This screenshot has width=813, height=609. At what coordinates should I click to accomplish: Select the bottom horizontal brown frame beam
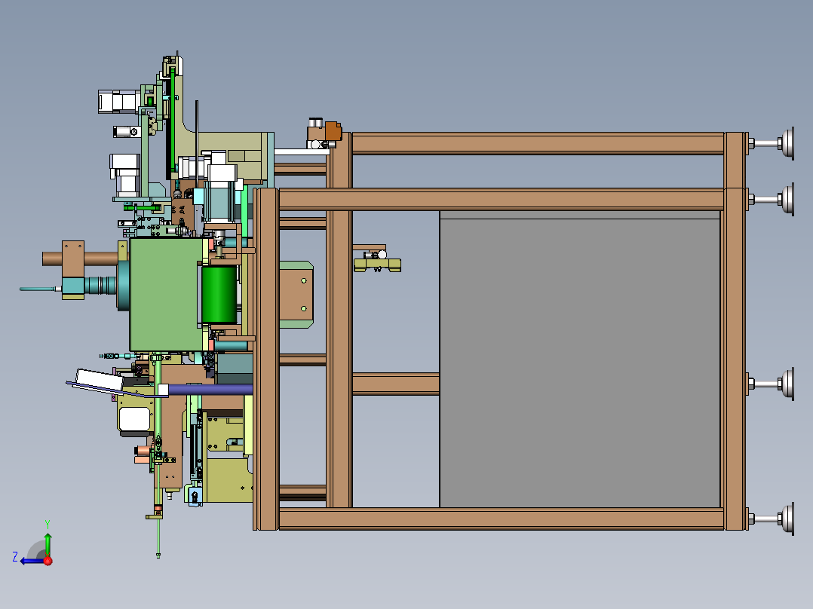pyautogui.click(x=501, y=519)
